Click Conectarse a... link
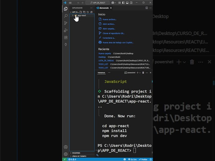 109,38
